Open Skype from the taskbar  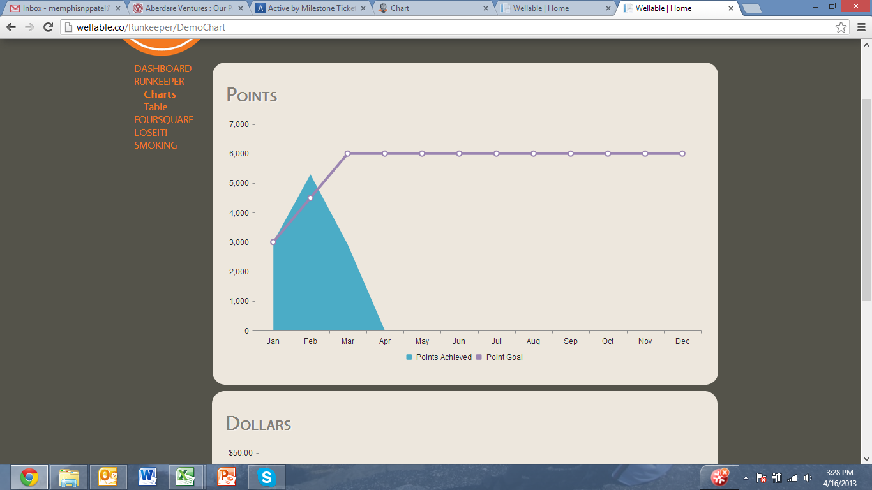coord(266,477)
